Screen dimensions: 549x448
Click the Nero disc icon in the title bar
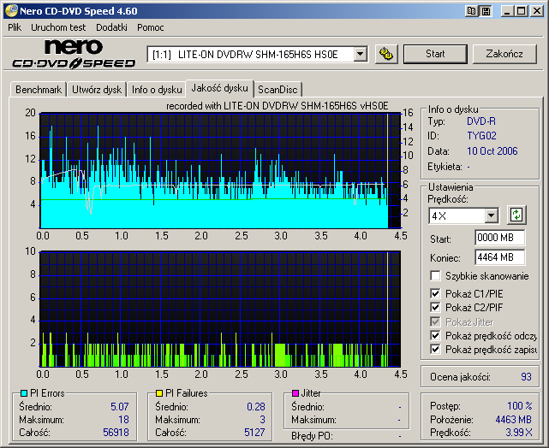coord(11,11)
